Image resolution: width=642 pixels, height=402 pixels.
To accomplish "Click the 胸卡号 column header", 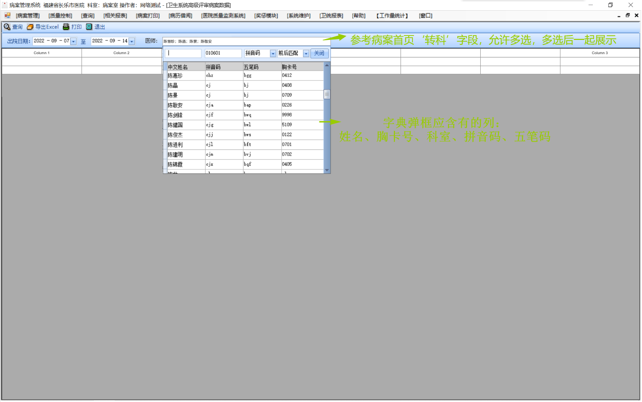I will point(302,67).
